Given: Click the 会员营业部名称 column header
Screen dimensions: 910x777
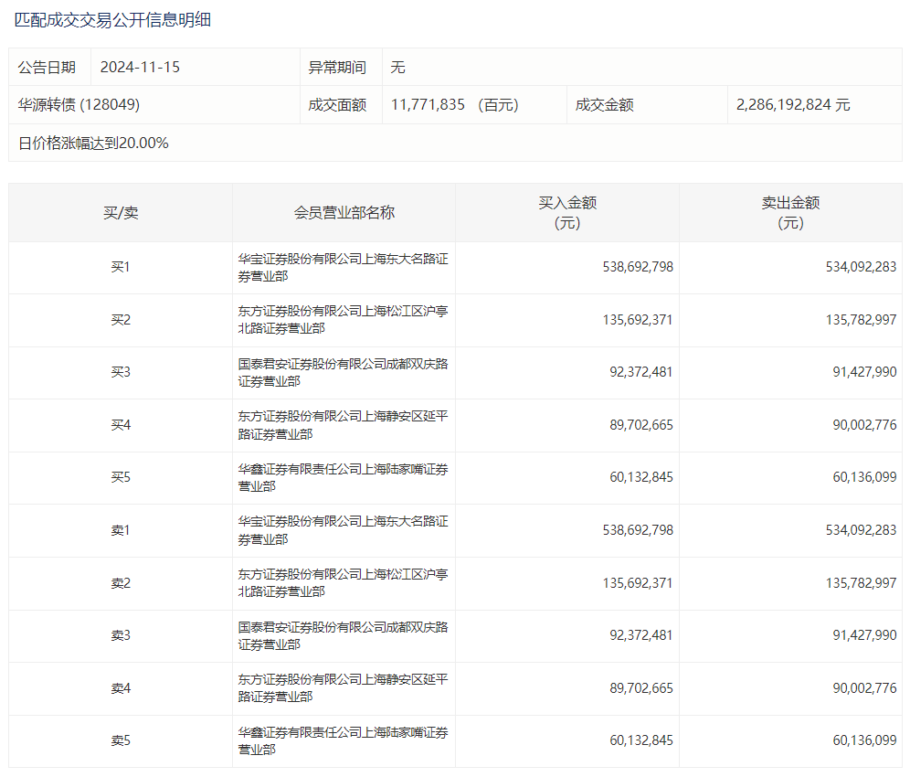Looking at the screenshot, I should click(x=344, y=212).
